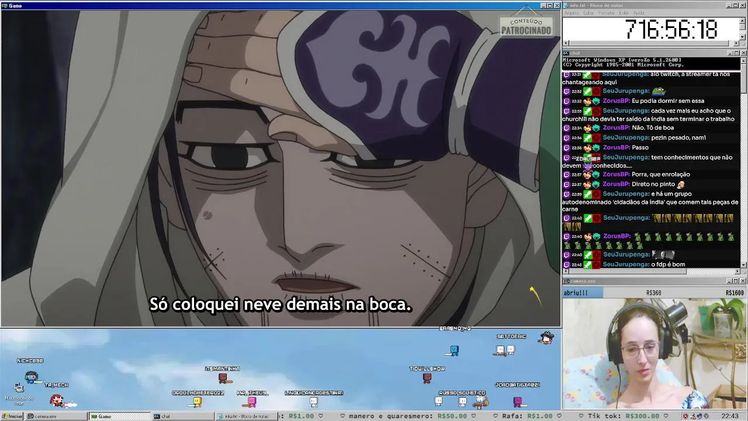Click 'manero e quaresmero: R$50.00' ticker entry
This screenshot has width=748, height=421.
pos(408,416)
